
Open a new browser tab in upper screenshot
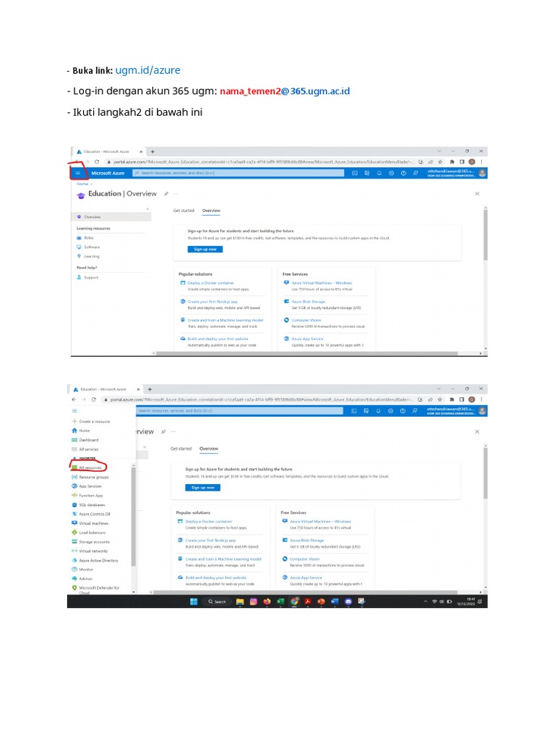coord(152,152)
